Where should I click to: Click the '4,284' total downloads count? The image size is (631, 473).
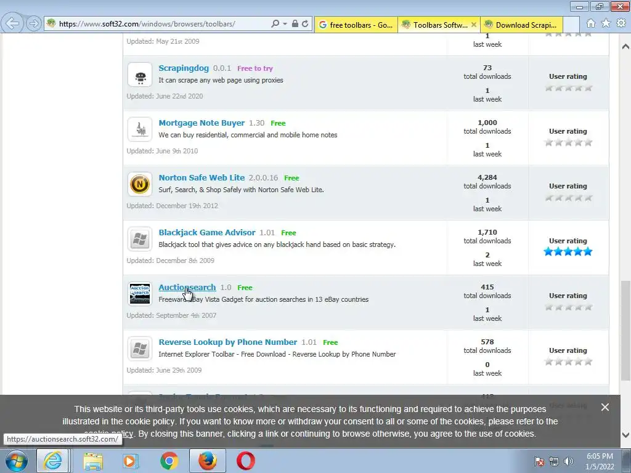487,177
